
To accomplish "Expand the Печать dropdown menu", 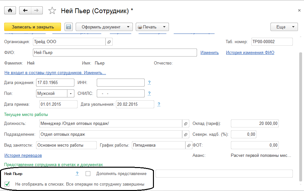I will 152,27.
